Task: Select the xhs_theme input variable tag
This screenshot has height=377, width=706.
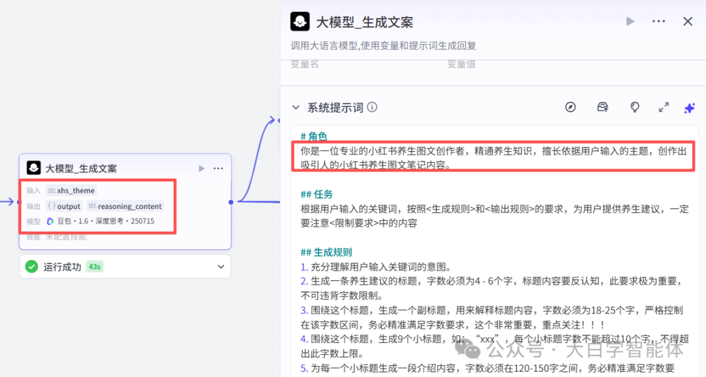Action: click(71, 190)
